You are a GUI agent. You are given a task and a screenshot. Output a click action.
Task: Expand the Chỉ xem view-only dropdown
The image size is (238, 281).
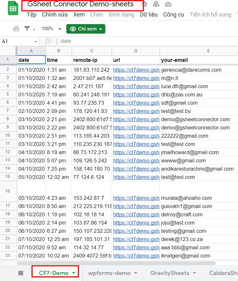86,29
